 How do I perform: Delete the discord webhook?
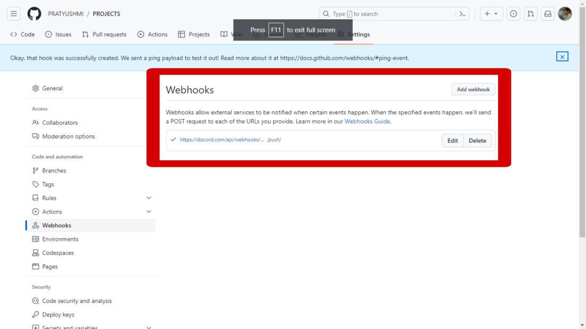477,141
